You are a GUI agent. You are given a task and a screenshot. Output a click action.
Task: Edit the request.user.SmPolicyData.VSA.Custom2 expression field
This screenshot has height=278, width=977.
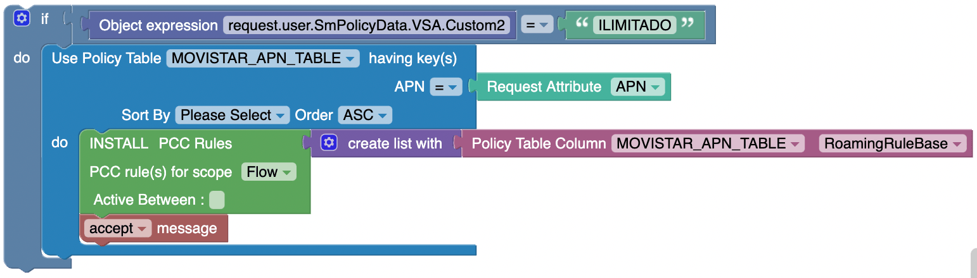click(x=367, y=25)
